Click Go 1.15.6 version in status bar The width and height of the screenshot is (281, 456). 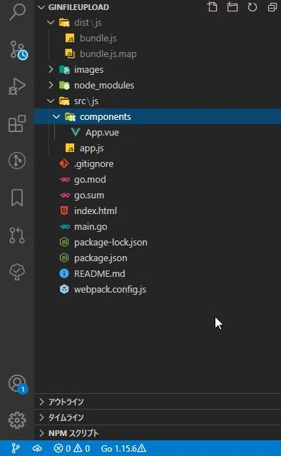(x=123, y=448)
